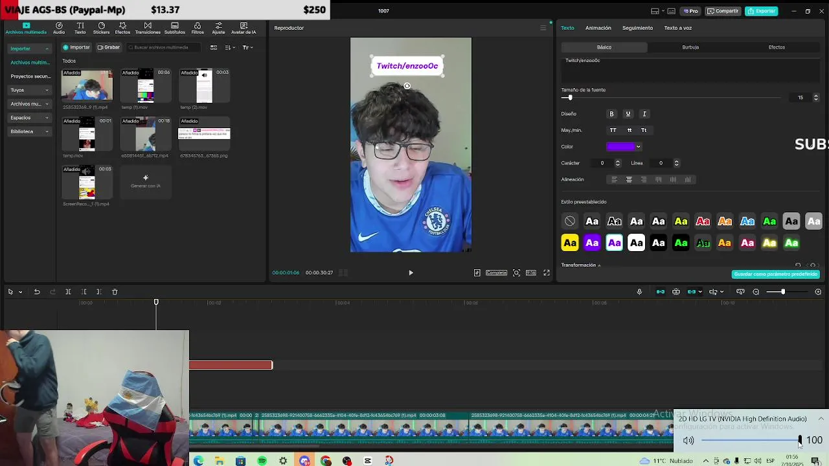Screen dimensions: 829x466
Task: Open fullscreen preview icon in player
Action: 547,272
